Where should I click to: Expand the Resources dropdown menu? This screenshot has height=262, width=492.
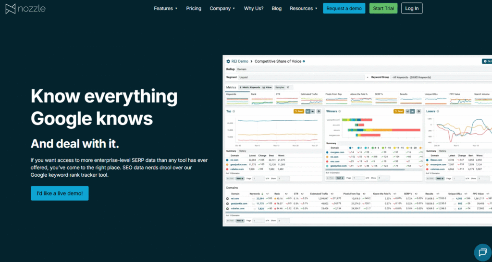tap(304, 8)
